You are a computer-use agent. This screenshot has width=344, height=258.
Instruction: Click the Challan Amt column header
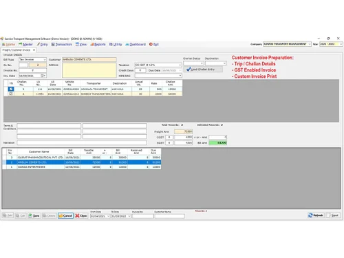click(171, 83)
